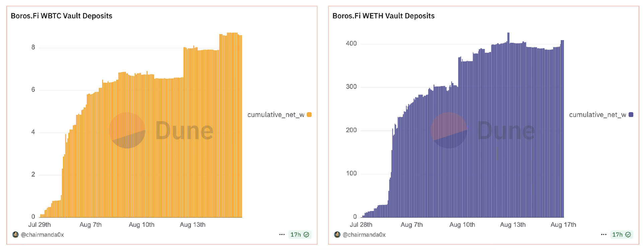Click the Dune logo watermark in WBTC chart

(127, 130)
